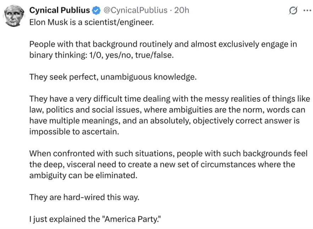The height and width of the screenshot is (229, 313).
Task: Click the 'impossible to ascertain.' line
Action: [74, 132]
